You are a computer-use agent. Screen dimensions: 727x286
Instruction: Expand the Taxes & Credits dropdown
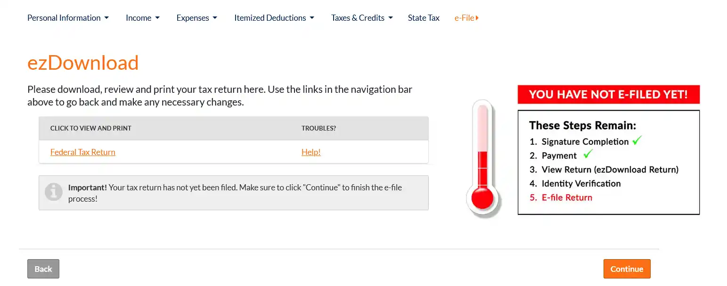pos(361,18)
